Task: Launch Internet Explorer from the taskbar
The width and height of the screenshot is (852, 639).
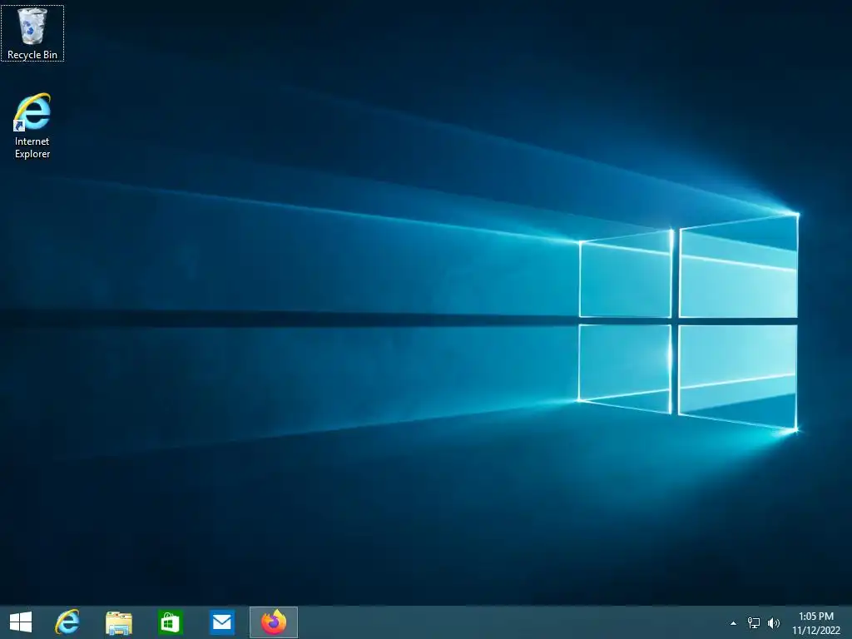Action: (x=67, y=622)
